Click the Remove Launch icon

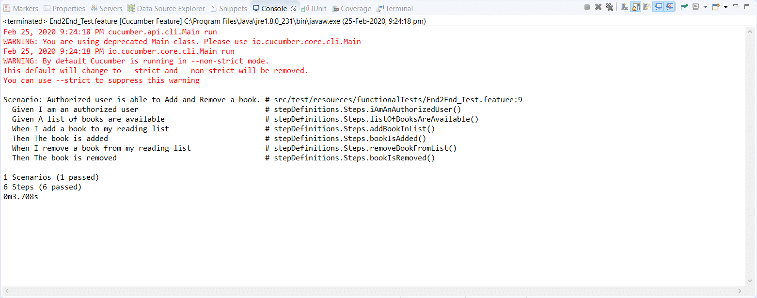tap(598, 7)
